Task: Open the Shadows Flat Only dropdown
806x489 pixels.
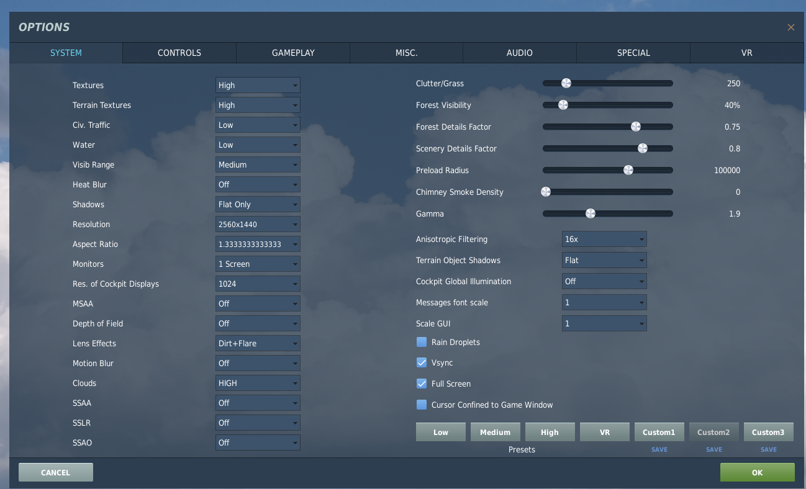Action: tap(258, 204)
